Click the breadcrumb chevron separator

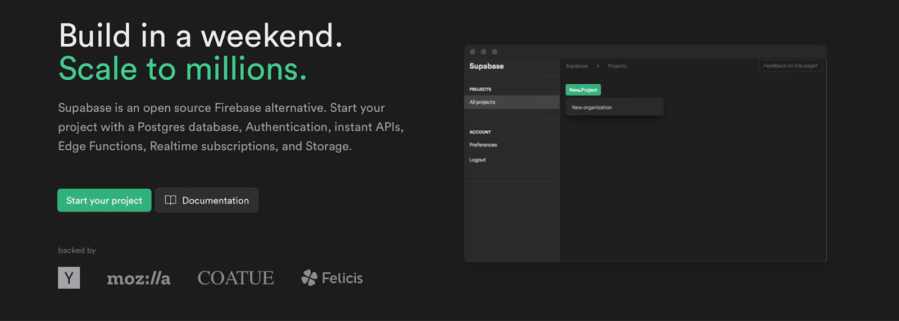(598, 66)
